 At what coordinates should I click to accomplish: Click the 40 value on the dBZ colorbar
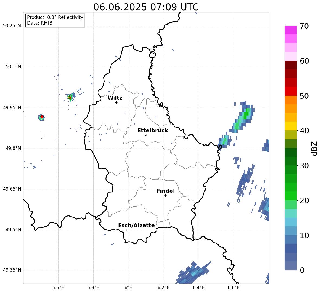click(x=304, y=131)
